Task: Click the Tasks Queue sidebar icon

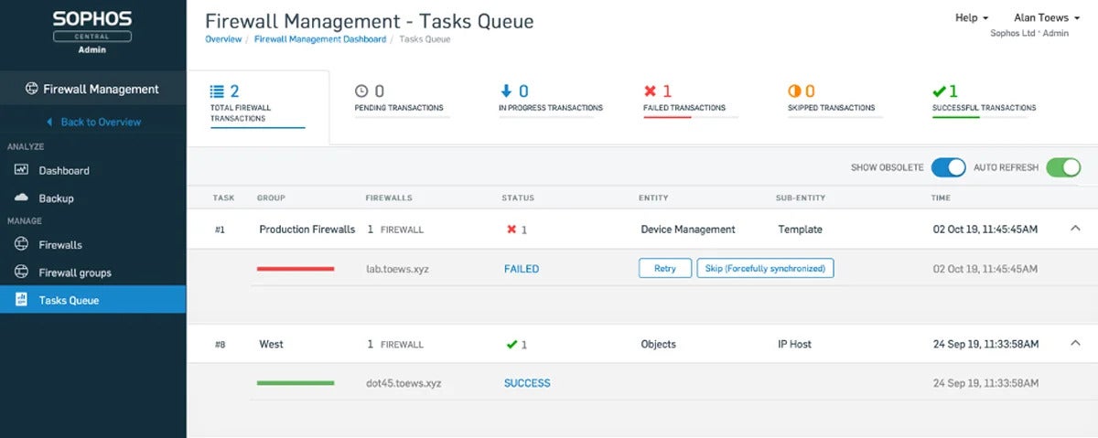Action: point(21,300)
